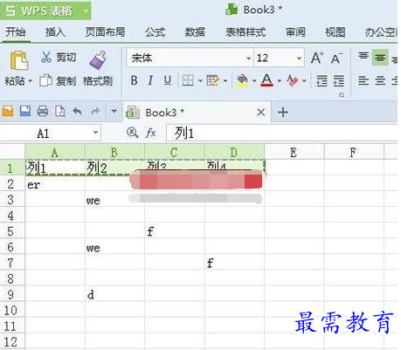Screen dimensions: 401x350
Task: Apply red font color A
Action: pyautogui.click(x=266, y=80)
